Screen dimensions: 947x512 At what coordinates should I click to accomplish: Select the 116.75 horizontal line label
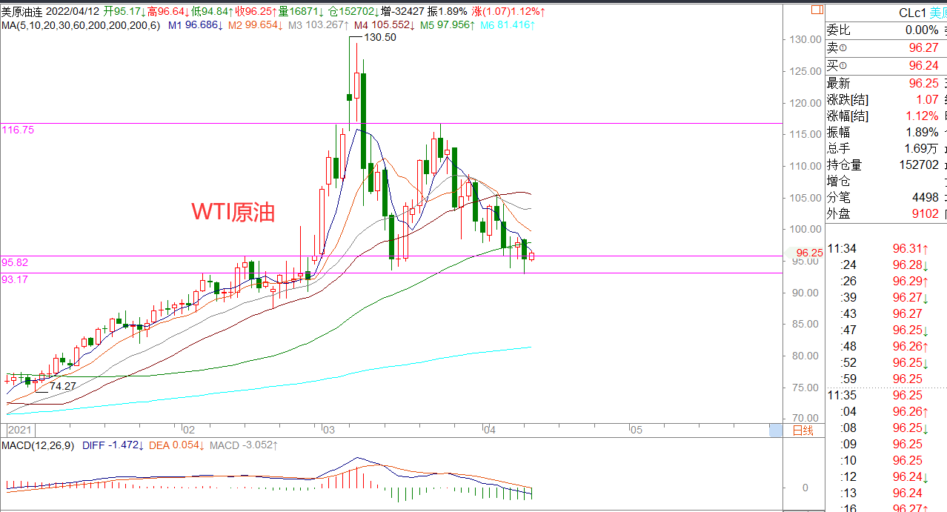click(x=17, y=130)
